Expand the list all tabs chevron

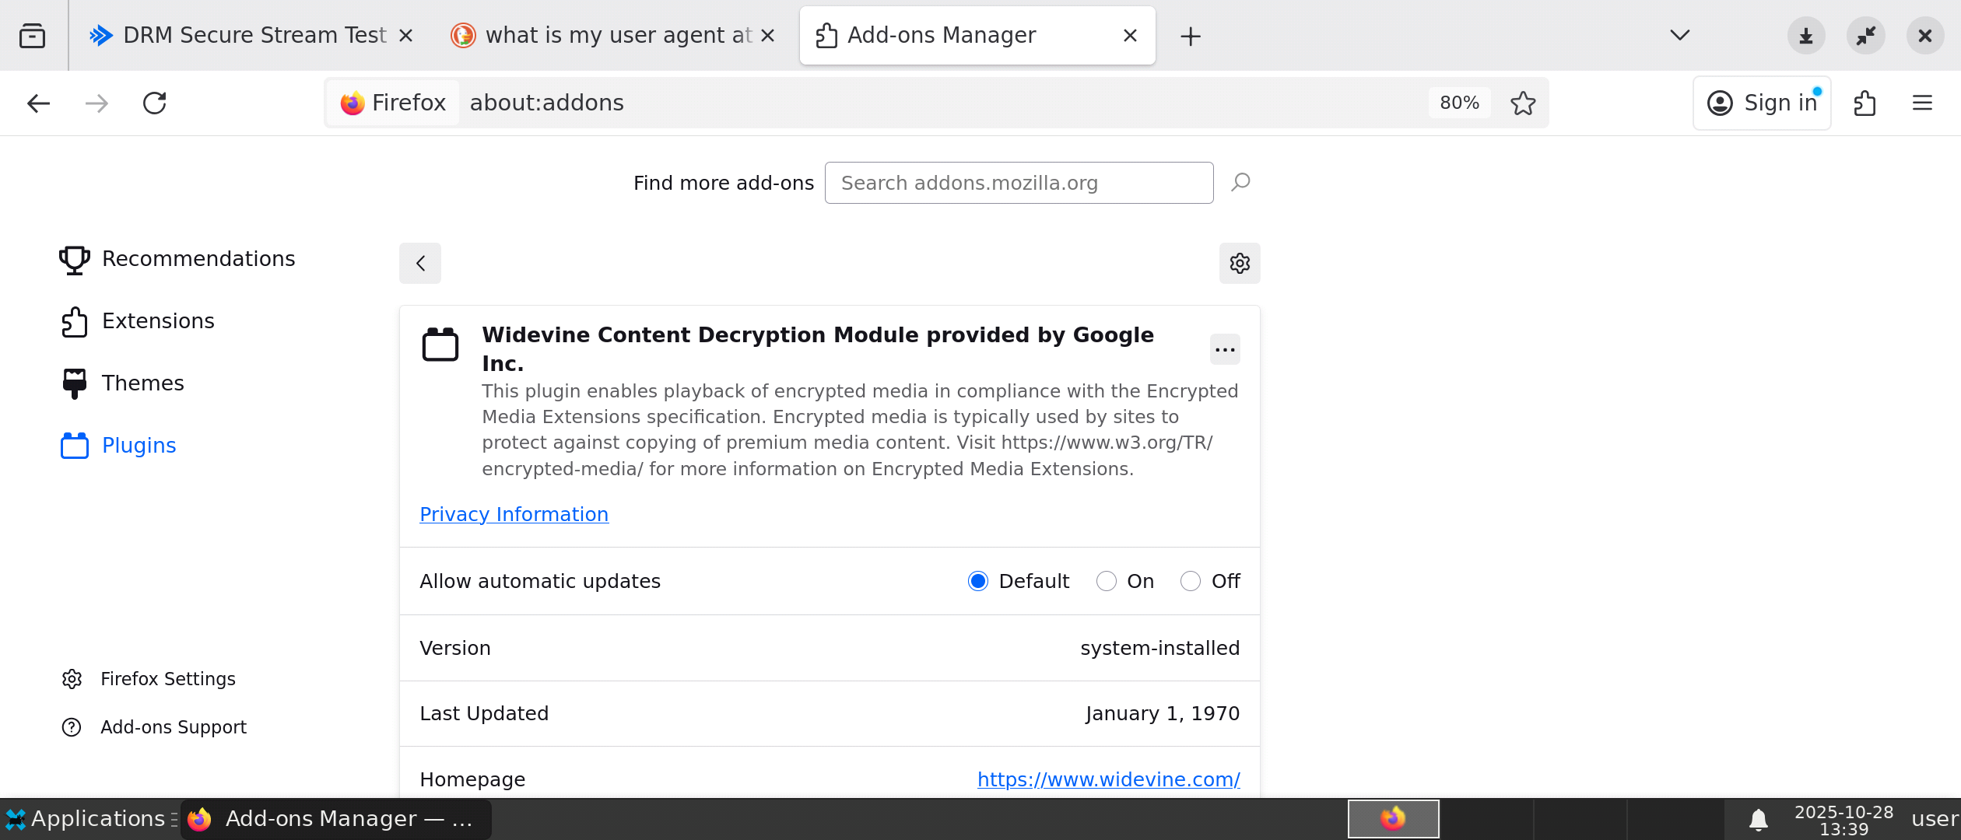click(x=1680, y=36)
